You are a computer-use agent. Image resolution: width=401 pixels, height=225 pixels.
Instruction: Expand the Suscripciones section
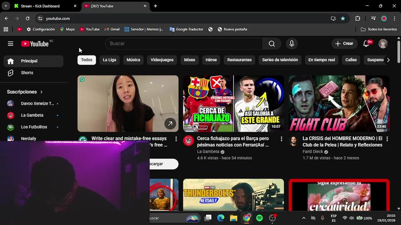pos(25,92)
